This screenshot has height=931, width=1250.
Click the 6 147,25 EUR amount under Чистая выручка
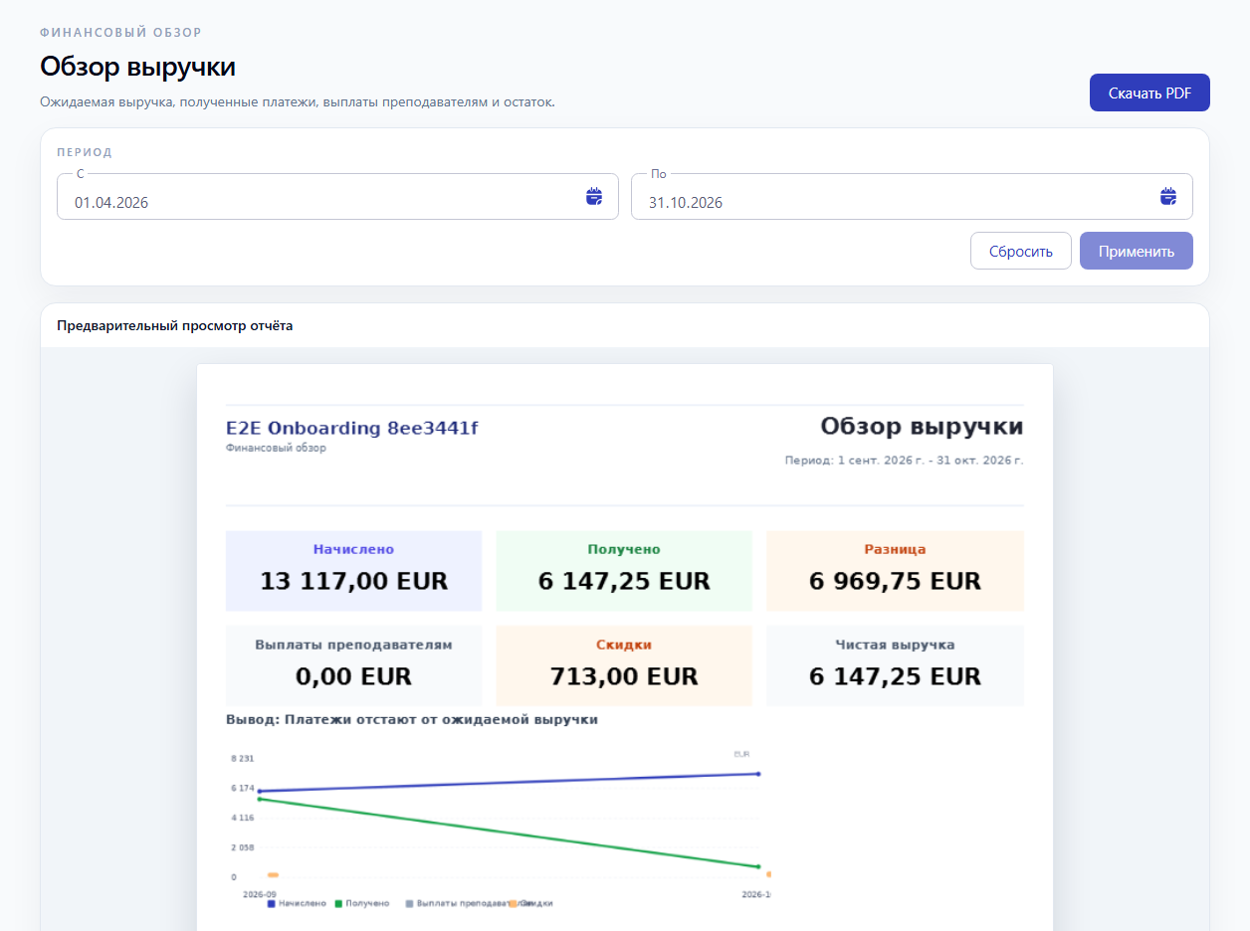click(x=895, y=676)
